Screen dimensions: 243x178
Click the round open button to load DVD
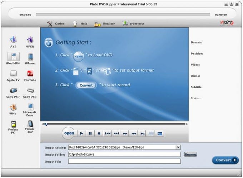69,133
